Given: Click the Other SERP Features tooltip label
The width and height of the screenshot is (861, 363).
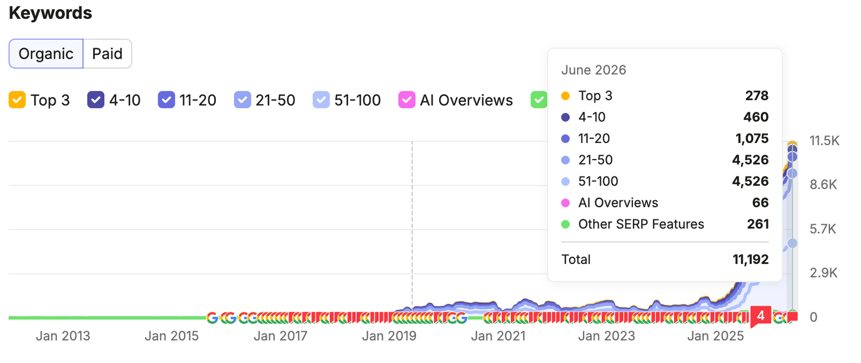Looking at the screenshot, I should pyautogui.click(x=641, y=224).
